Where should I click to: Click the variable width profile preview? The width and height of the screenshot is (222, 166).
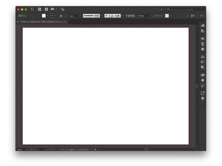click(x=91, y=16)
